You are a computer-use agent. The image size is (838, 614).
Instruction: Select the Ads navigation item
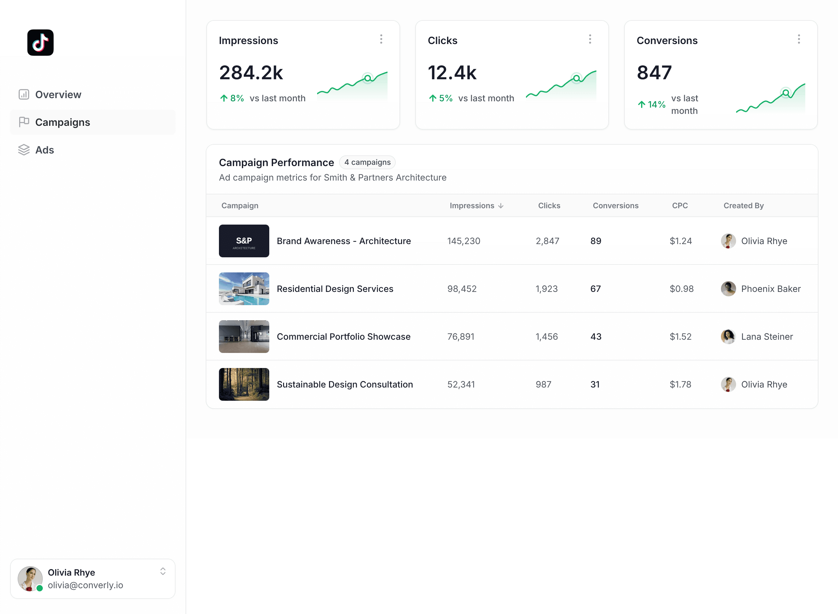tap(44, 149)
